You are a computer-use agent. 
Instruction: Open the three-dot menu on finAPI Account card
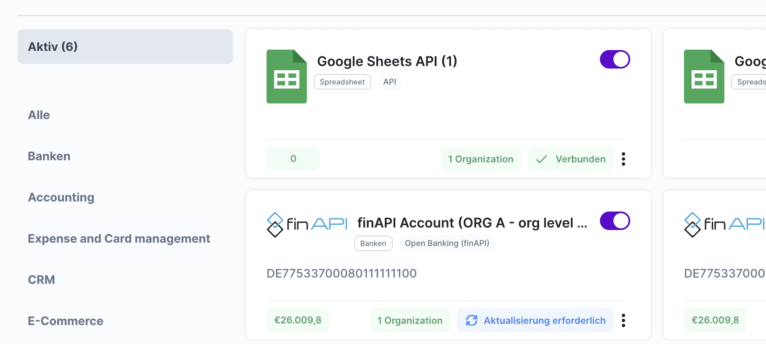click(x=623, y=320)
